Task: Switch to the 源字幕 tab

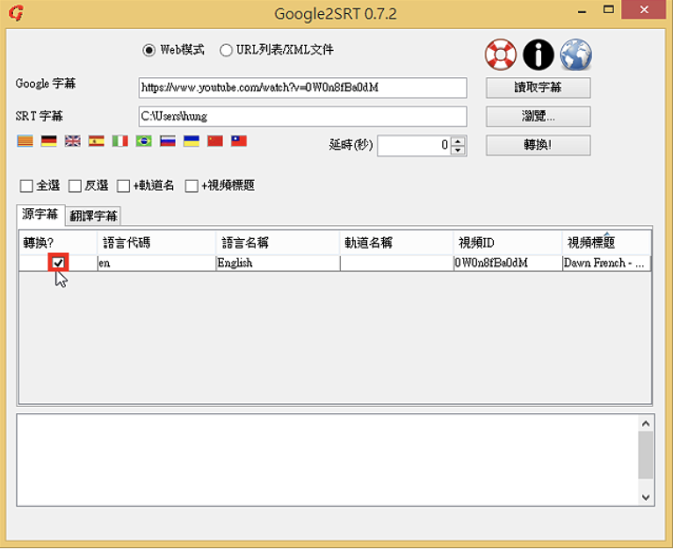Action: (x=40, y=214)
